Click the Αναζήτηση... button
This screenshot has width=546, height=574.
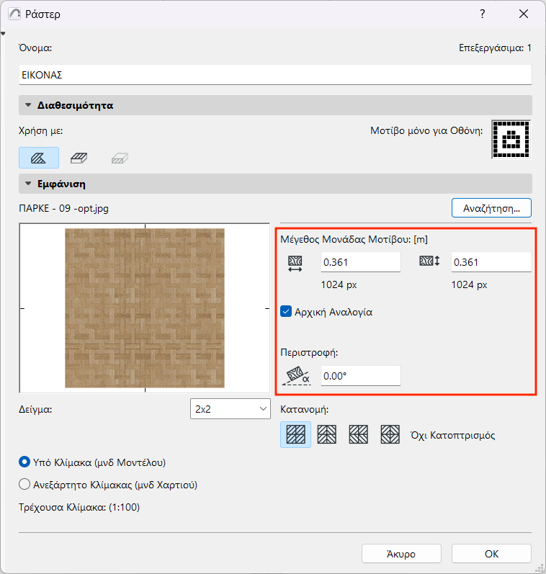pos(491,208)
